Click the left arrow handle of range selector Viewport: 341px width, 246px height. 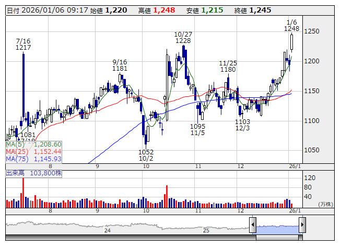click(253, 226)
